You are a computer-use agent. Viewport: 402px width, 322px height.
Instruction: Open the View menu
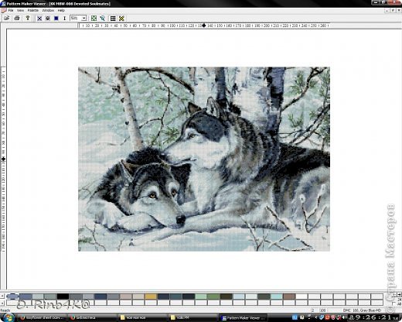click(x=20, y=10)
